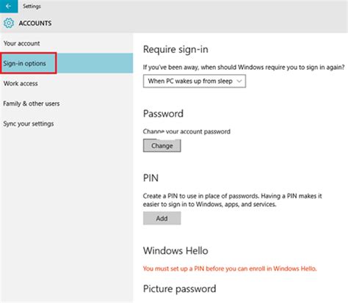
Task: Click Change to update account password
Action: [162, 145]
